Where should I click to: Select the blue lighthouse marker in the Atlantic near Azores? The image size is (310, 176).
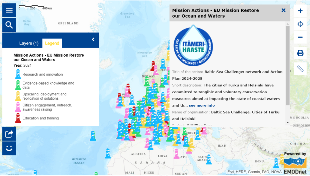(x=93, y=136)
